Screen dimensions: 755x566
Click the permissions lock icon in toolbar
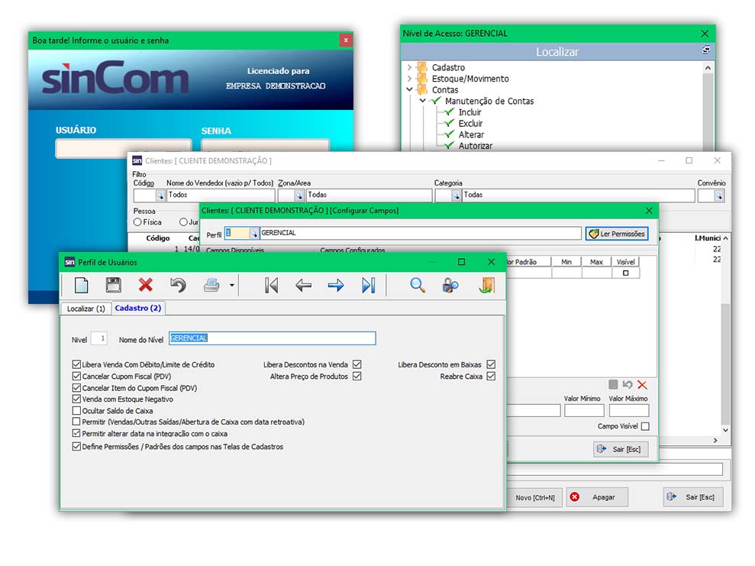tap(450, 285)
